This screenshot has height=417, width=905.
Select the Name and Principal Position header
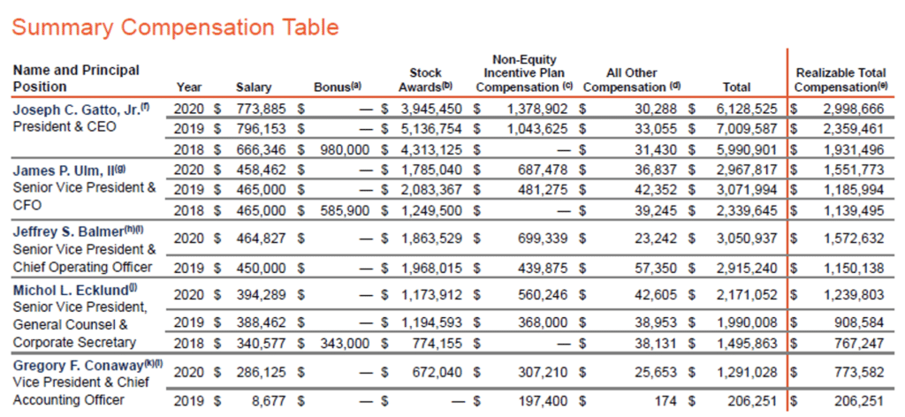click(x=76, y=79)
